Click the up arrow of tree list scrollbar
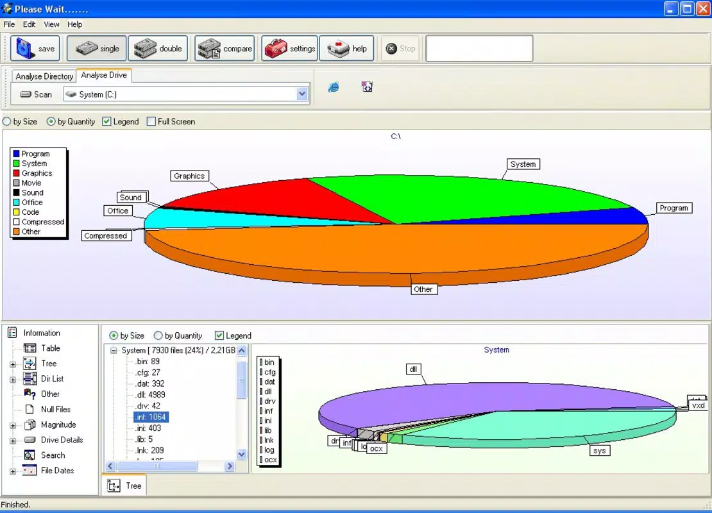This screenshot has width=712, height=513. click(x=242, y=351)
